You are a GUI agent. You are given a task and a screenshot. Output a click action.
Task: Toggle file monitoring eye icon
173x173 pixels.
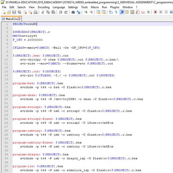(148, 12)
